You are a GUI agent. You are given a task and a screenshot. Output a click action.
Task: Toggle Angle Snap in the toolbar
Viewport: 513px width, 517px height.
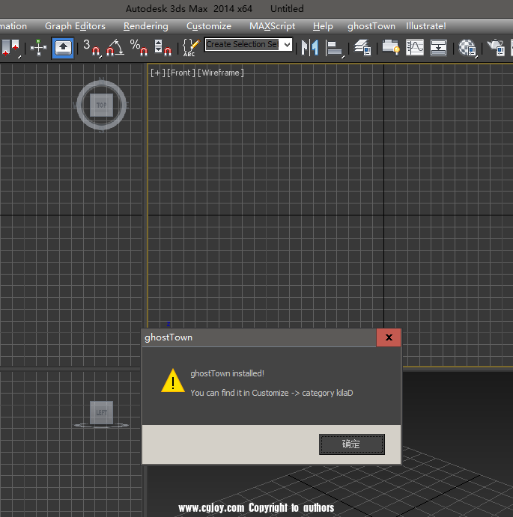click(115, 48)
